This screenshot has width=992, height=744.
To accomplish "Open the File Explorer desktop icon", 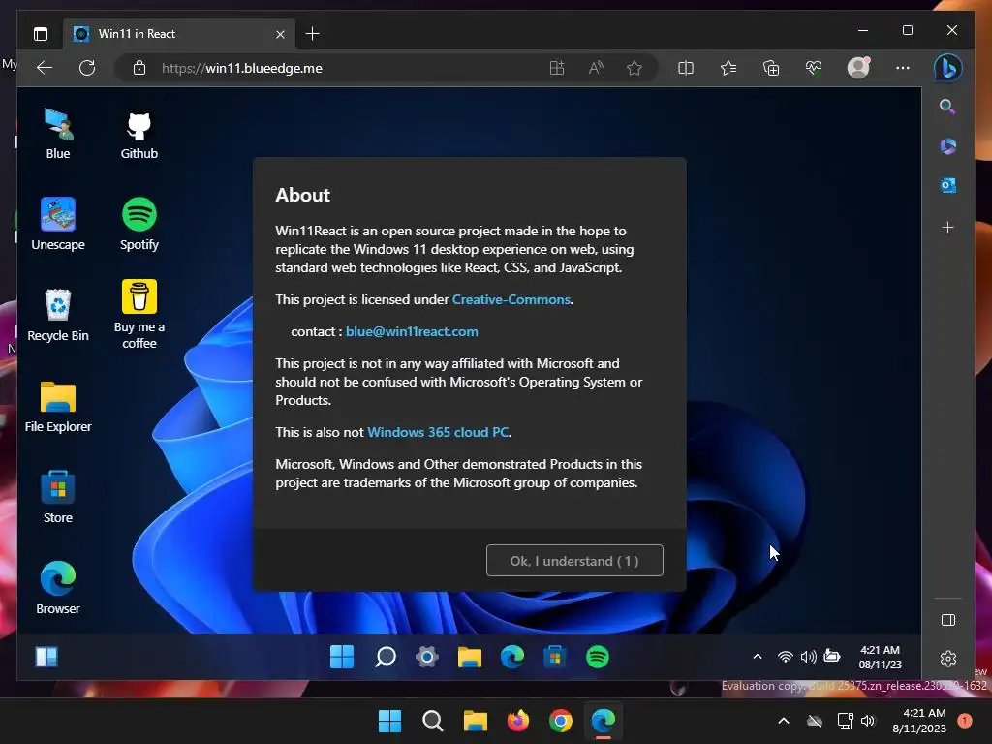I will pos(58,406).
